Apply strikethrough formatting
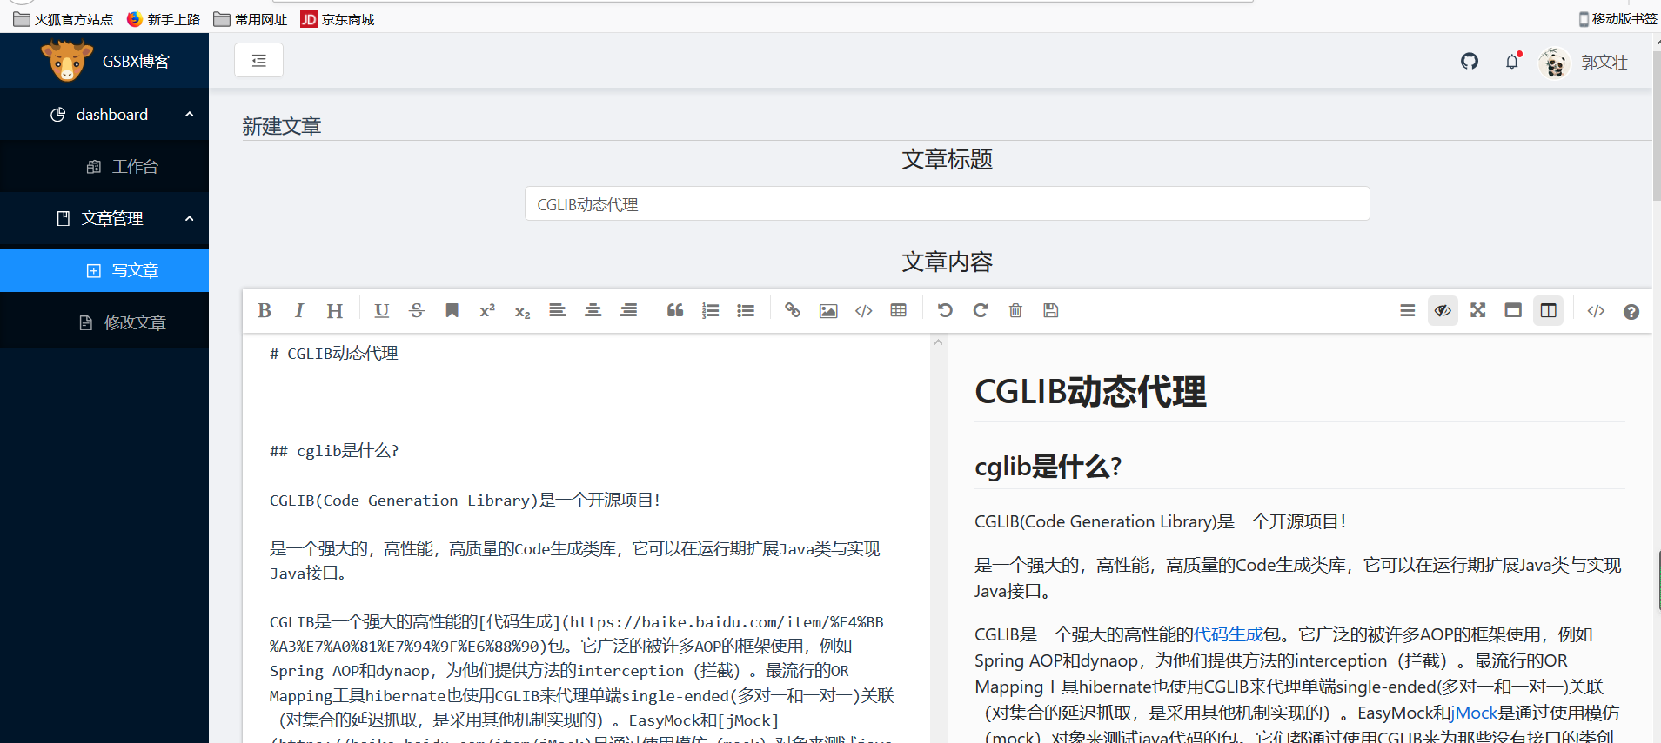Screen dimensions: 1661x743 pos(417,310)
